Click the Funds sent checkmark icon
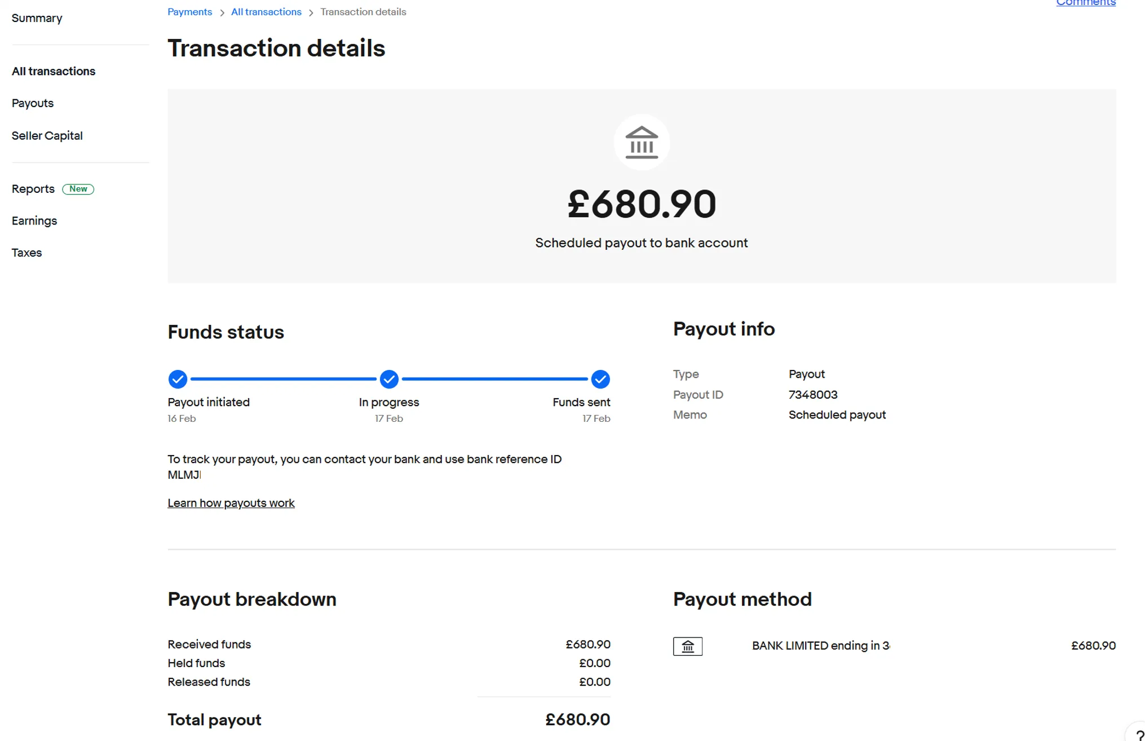The height and width of the screenshot is (741, 1145). click(600, 379)
